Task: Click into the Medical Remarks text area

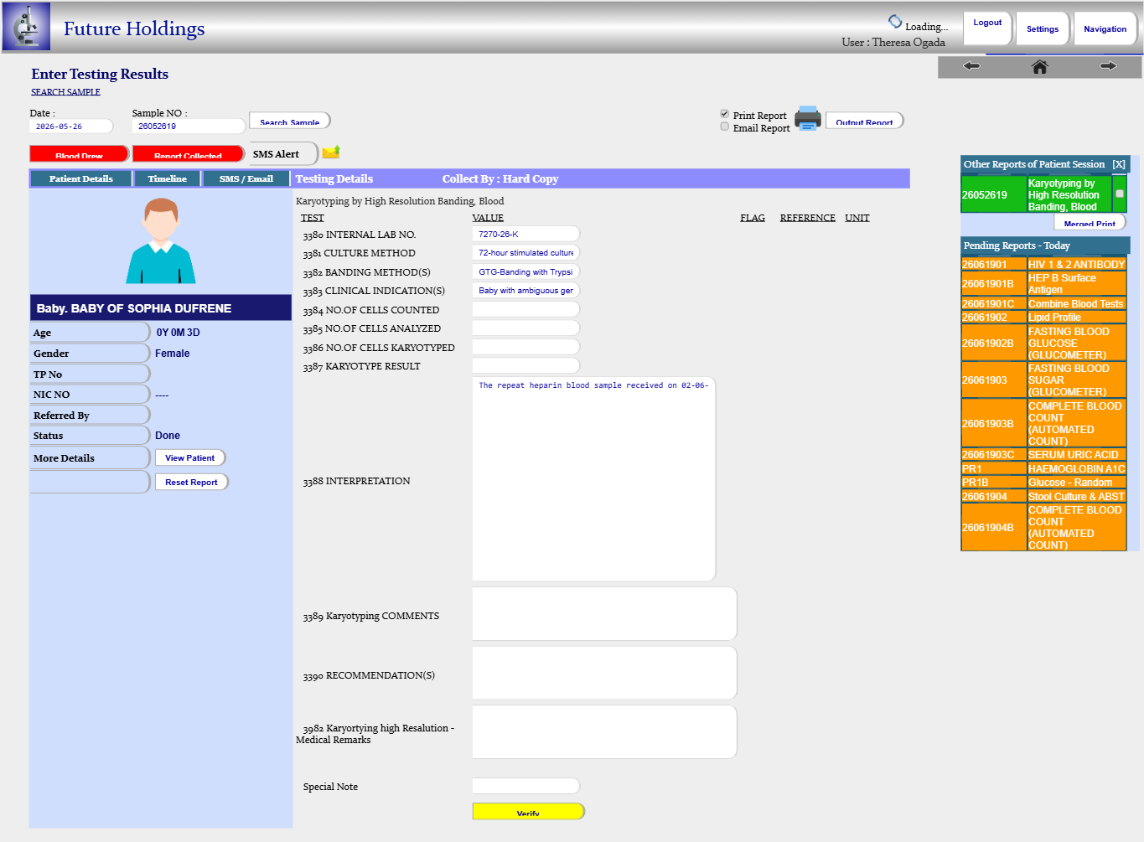Action: click(604, 732)
